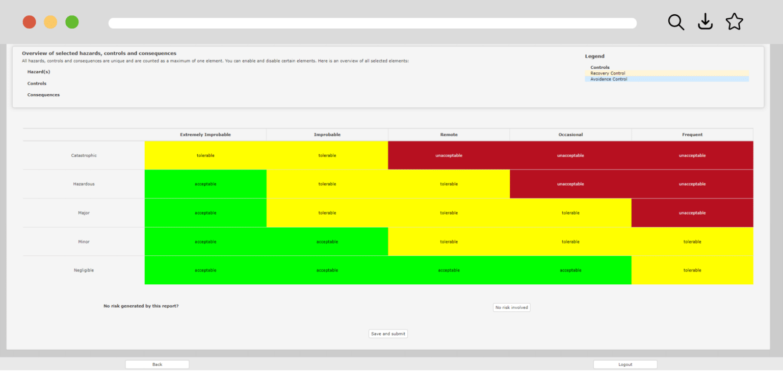Click the green traffic light button

[x=72, y=22]
